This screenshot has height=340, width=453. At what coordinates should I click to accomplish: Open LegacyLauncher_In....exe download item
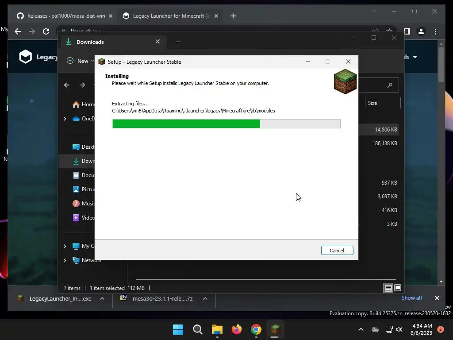point(55,299)
